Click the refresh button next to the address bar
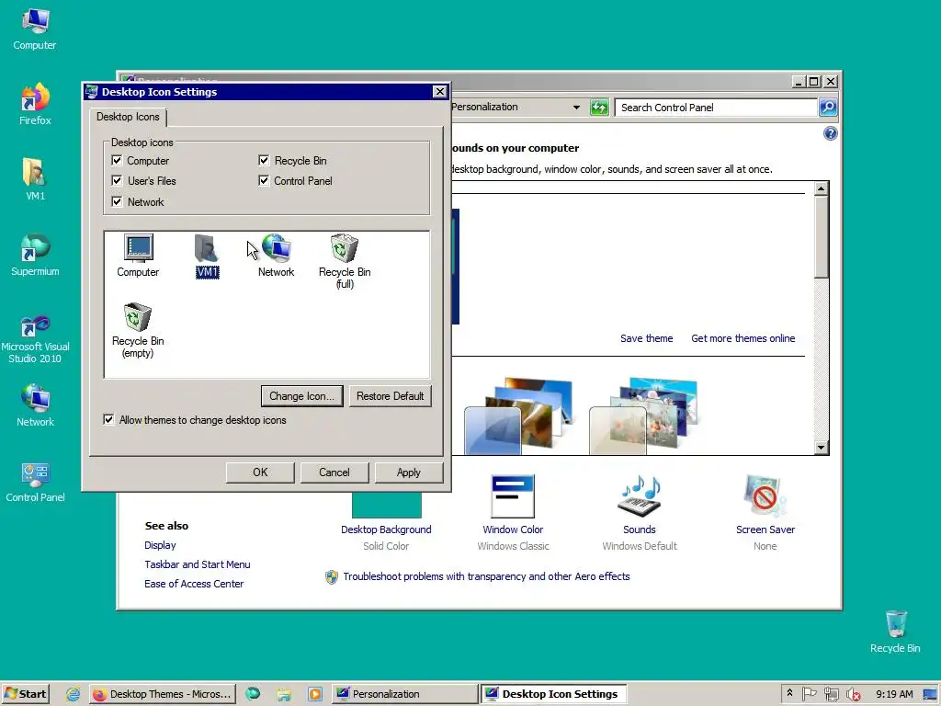941x706 pixels. tap(599, 108)
